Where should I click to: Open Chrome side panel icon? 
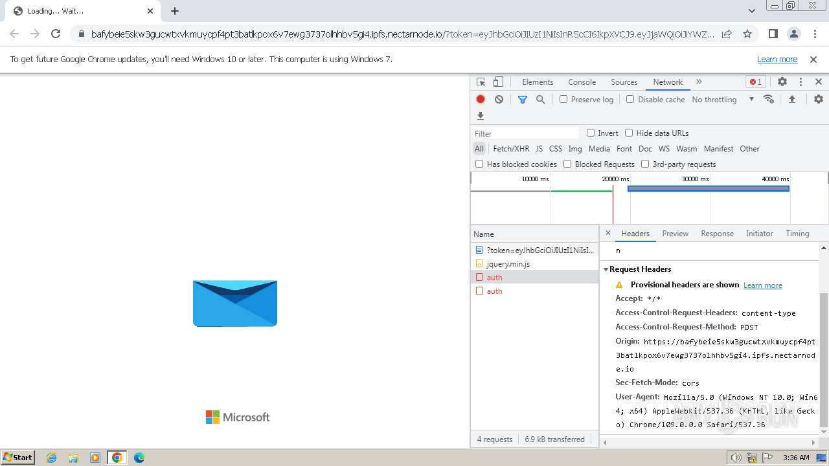click(x=773, y=34)
